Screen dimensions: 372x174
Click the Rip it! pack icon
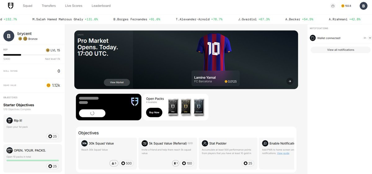point(9,120)
